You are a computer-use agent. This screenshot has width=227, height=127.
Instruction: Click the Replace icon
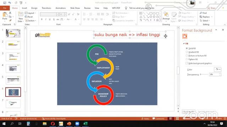pos(201,17)
